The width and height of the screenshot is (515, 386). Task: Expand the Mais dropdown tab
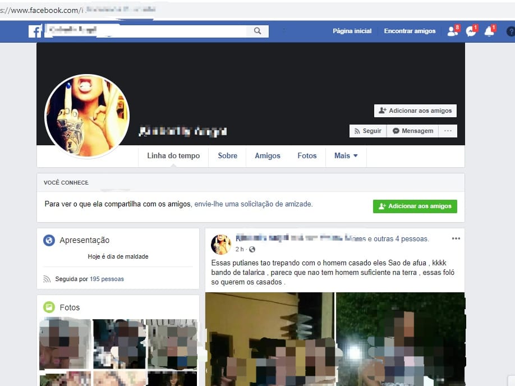click(346, 156)
